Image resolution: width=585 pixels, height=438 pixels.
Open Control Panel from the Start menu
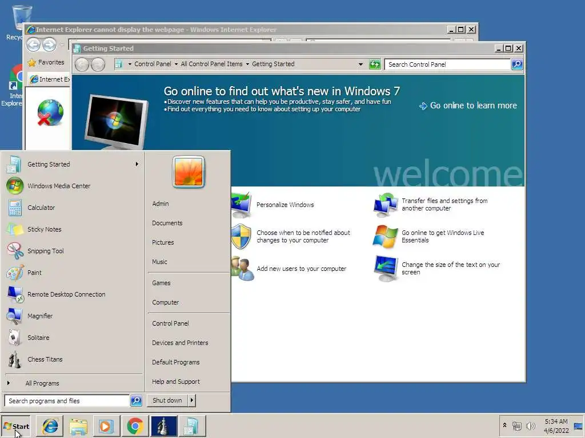(x=170, y=323)
